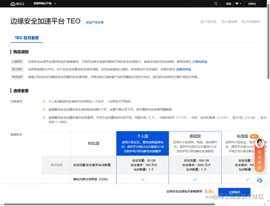
Task: Click external-link icon beside 退费说明
Action: (190, 70)
